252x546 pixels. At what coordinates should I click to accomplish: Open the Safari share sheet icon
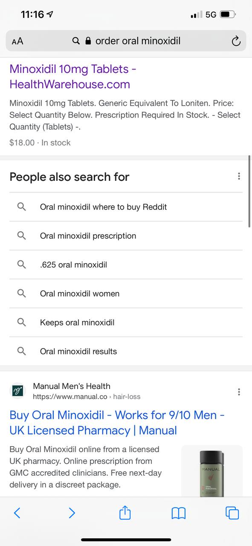[x=125, y=512]
